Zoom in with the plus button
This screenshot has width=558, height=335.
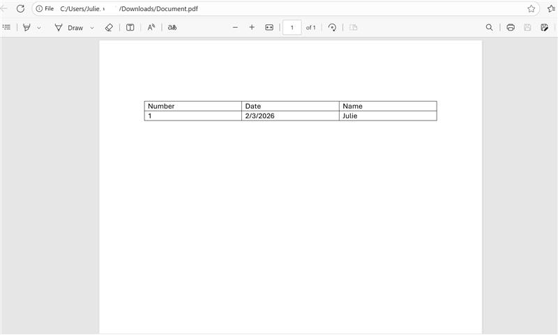pyautogui.click(x=252, y=27)
